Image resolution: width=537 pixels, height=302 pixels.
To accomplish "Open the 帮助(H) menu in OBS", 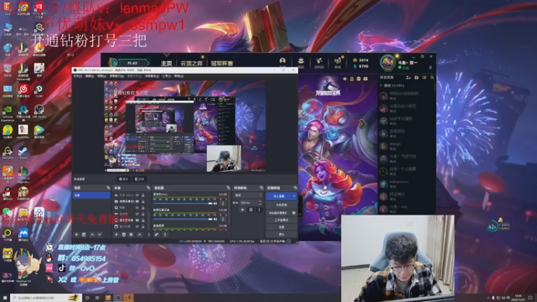I will pyautogui.click(x=179, y=76).
